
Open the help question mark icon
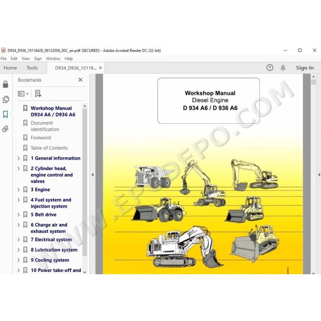click(270, 67)
